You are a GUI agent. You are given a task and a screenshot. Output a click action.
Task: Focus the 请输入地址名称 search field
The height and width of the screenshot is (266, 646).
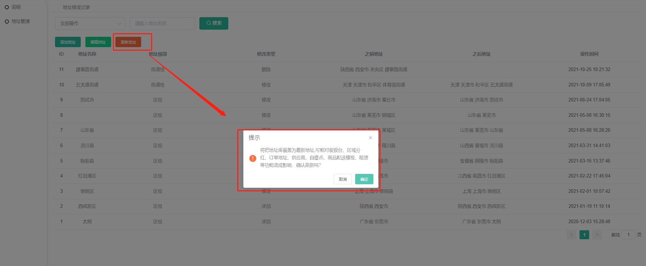pyautogui.click(x=162, y=24)
